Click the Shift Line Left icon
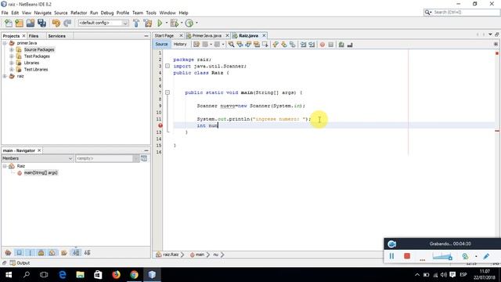Screen dimensions: 501x282 coord(303,45)
